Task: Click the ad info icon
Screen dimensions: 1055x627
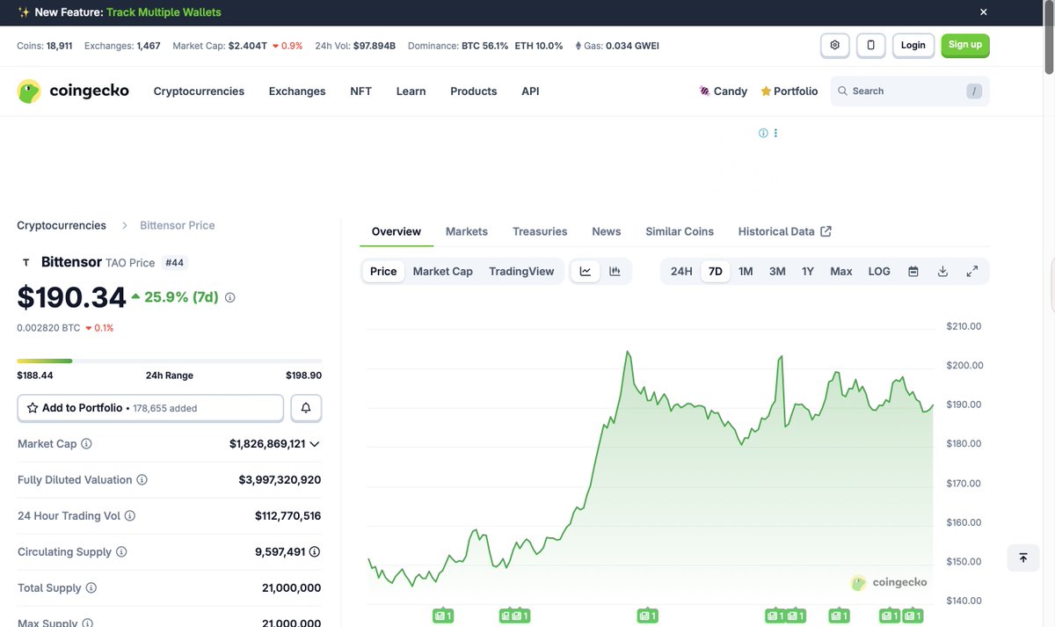Action: (763, 134)
